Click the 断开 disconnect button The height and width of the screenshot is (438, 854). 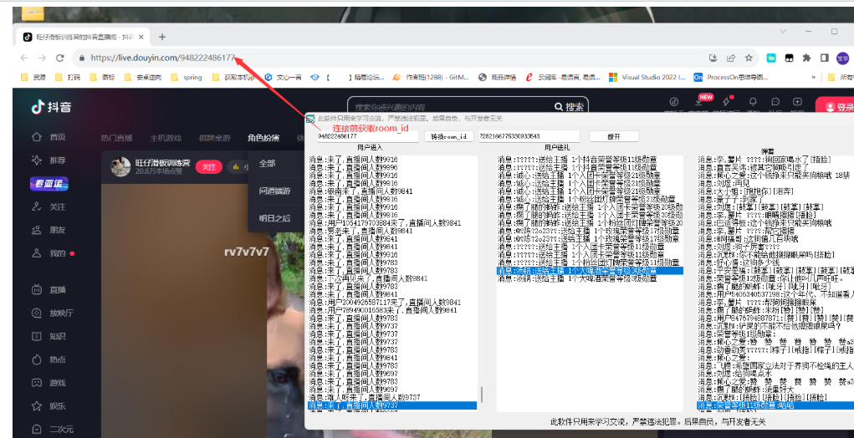point(614,136)
